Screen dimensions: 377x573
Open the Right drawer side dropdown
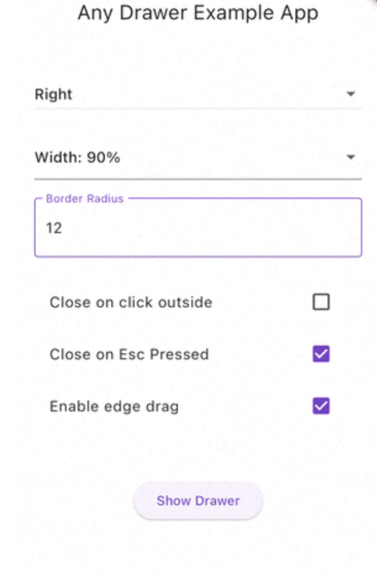(x=198, y=94)
